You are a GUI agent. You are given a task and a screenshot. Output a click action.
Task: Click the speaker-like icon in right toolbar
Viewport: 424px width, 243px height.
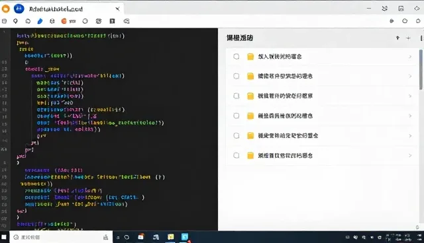pyautogui.click(x=392, y=21)
